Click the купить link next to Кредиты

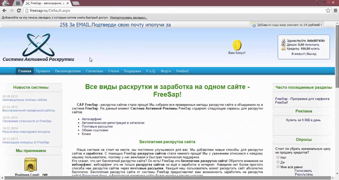click(x=315, y=49)
